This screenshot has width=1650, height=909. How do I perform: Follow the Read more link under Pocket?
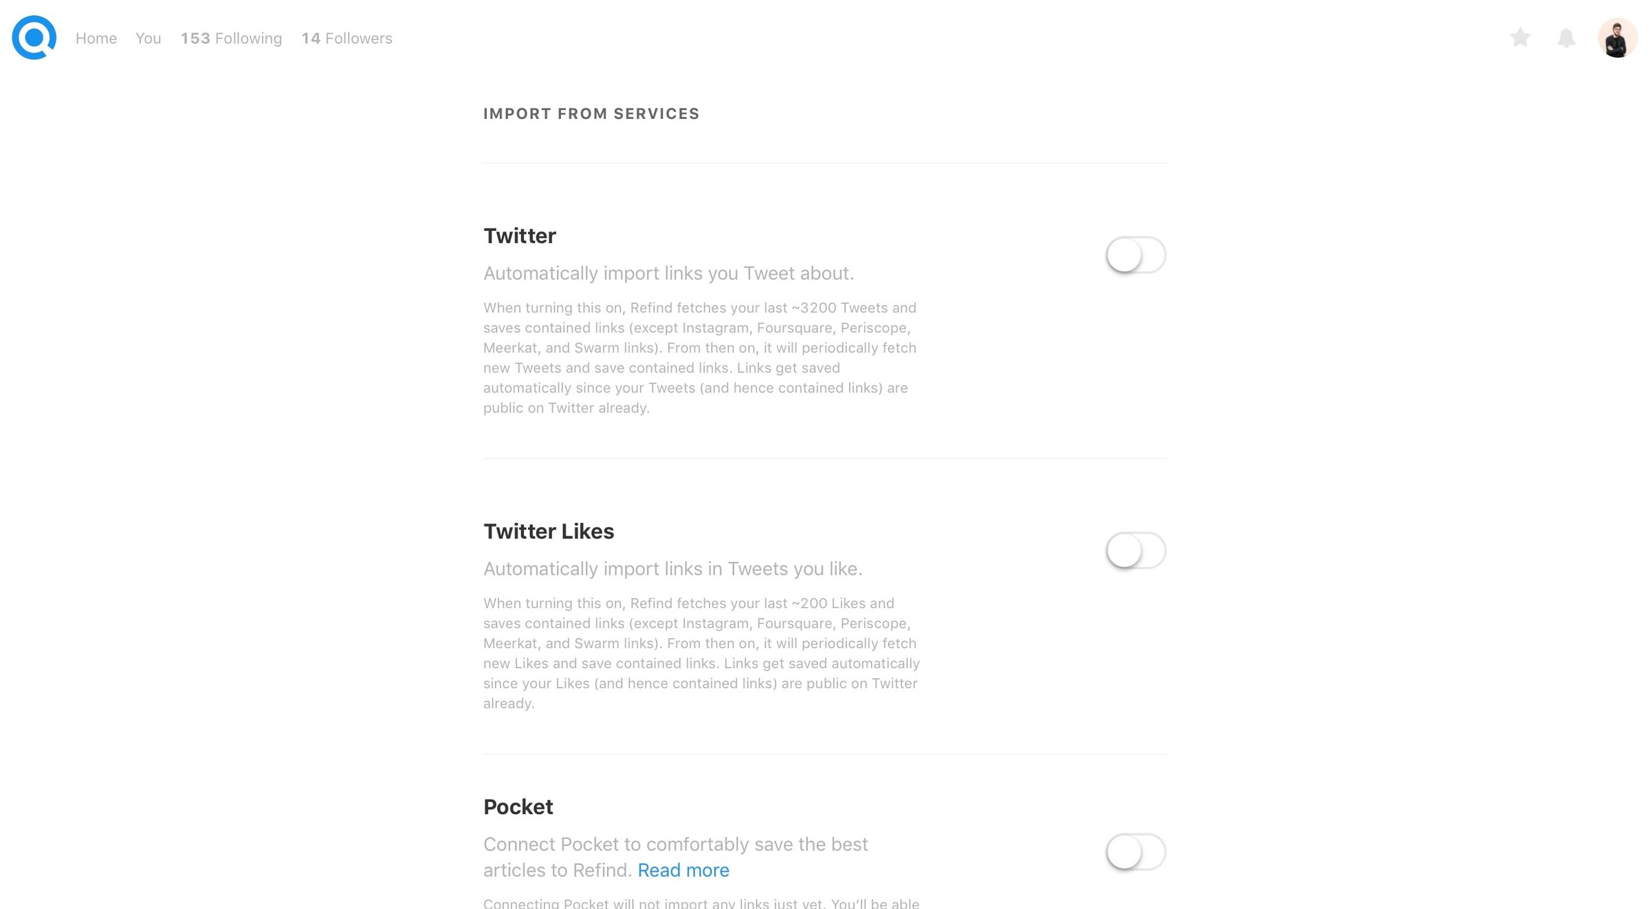click(683, 871)
